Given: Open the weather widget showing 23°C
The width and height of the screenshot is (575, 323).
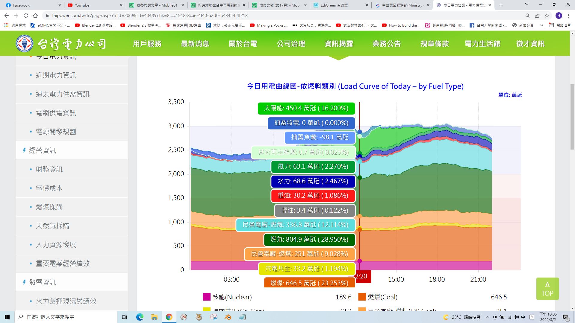Looking at the screenshot, I should [462, 317].
